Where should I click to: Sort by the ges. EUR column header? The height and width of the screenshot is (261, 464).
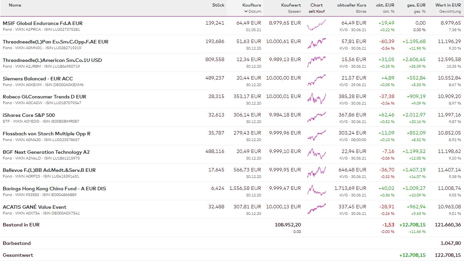[416, 5]
